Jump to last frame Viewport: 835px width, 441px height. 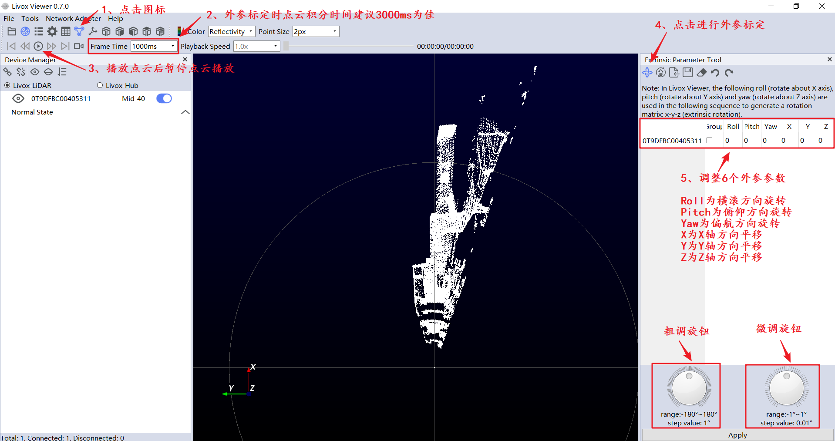coord(65,46)
